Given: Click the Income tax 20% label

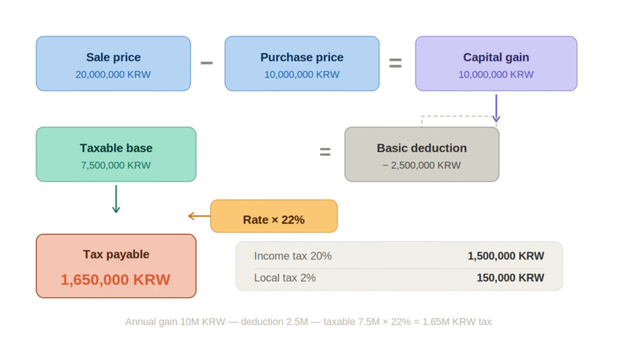Looking at the screenshot, I should (x=293, y=256).
